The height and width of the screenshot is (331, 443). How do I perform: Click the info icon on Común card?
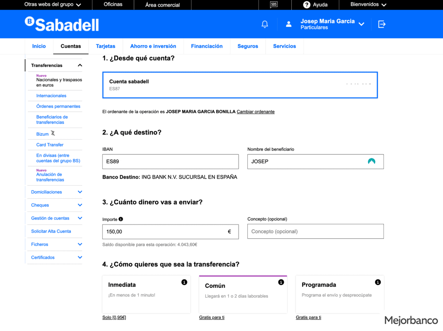pos(281,282)
